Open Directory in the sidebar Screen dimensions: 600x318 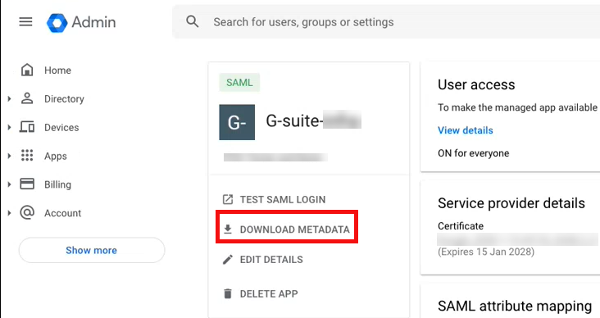64,98
